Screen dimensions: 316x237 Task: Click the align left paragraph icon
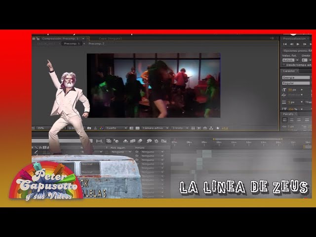tap(285, 120)
